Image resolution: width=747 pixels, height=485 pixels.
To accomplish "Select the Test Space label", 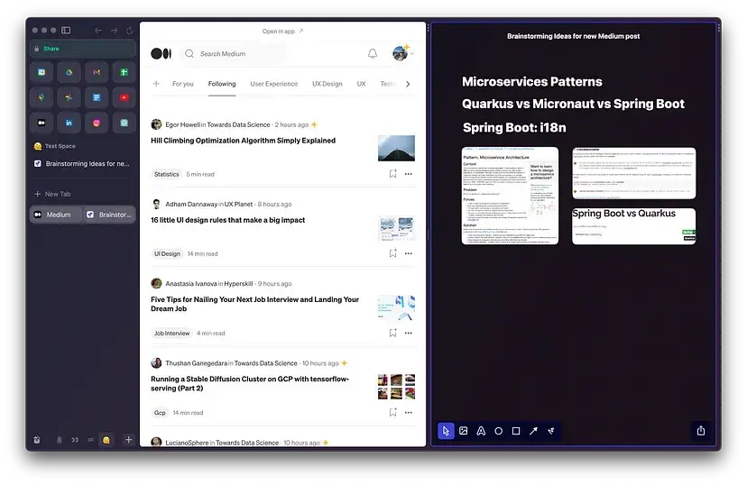I will (60, 146).
